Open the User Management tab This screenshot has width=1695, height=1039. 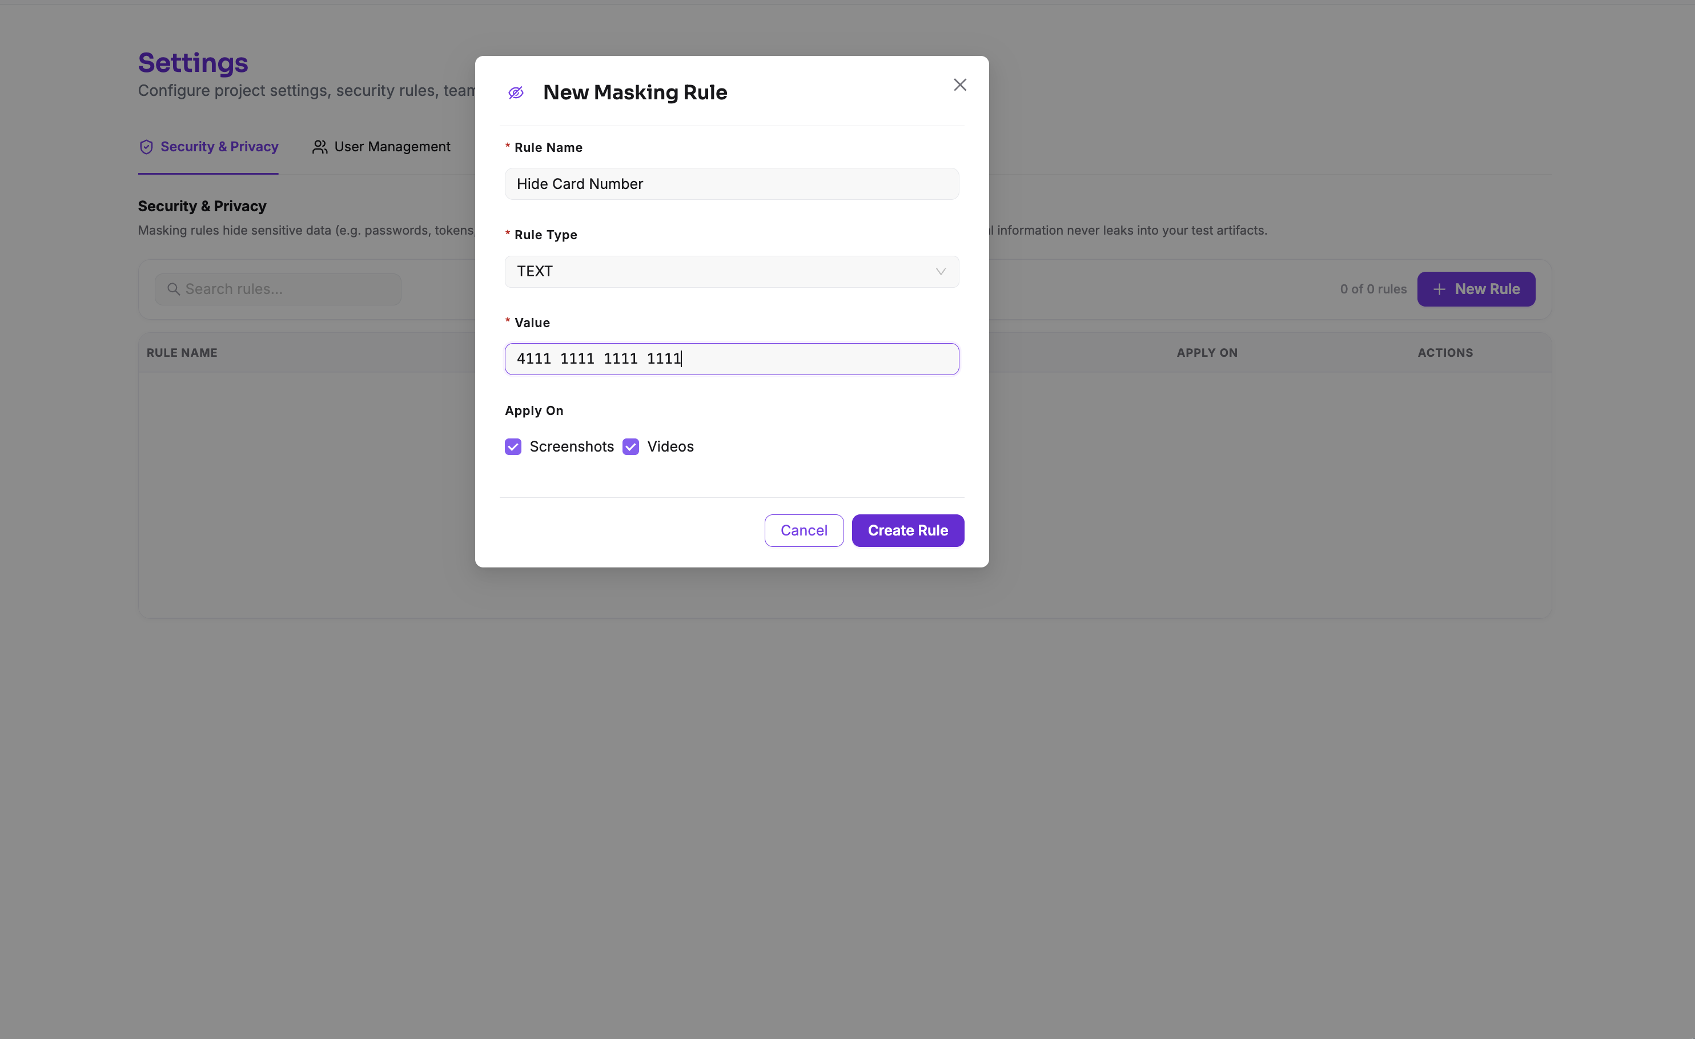coord(381,147)
